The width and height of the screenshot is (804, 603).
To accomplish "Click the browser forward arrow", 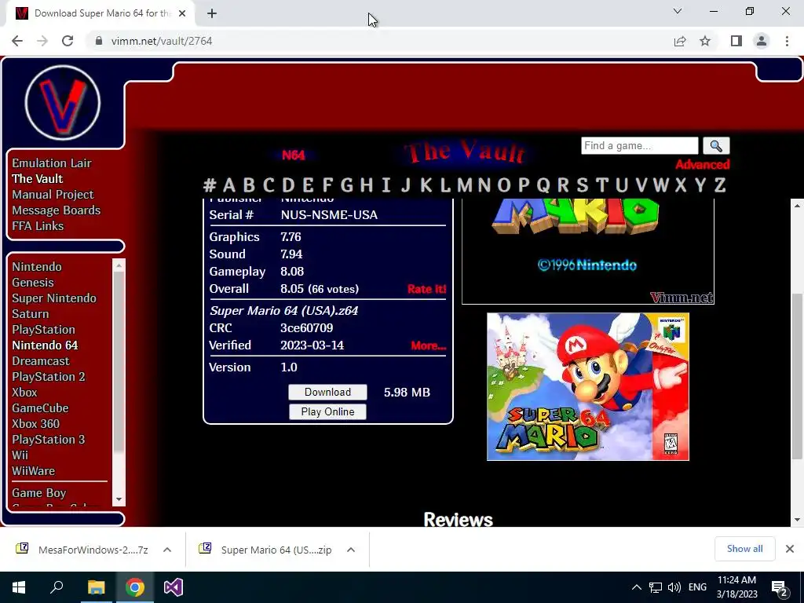I will pyautogui.click(x=42, y=41).
